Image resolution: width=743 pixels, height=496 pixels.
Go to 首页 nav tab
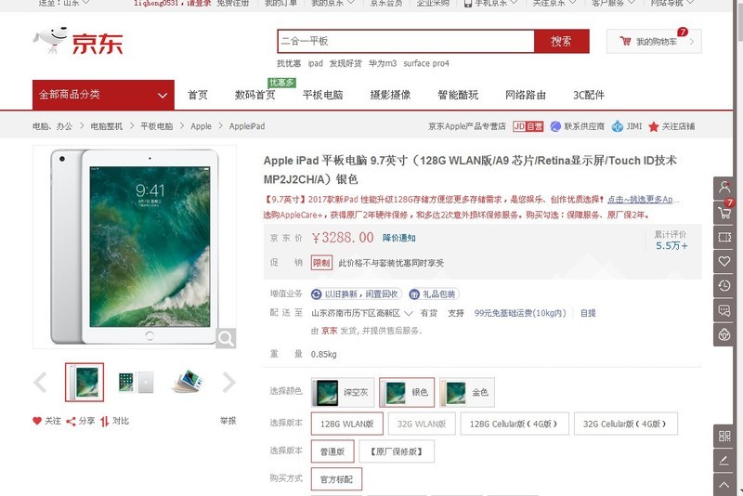click(x=198, y=95)
